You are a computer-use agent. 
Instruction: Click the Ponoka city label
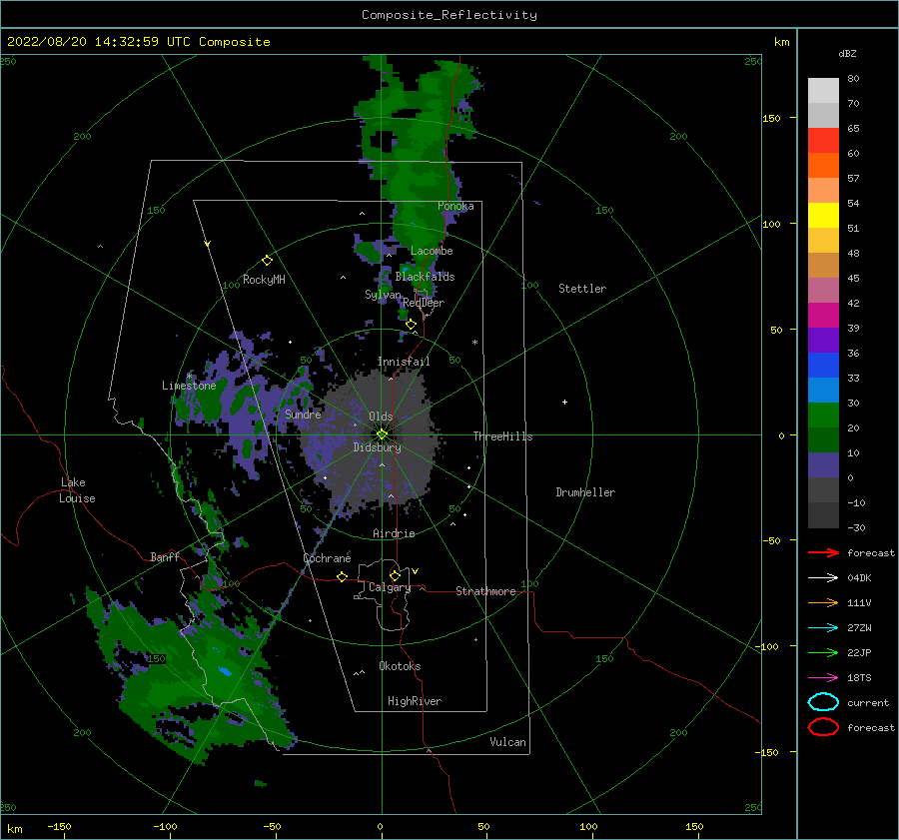(x=455, y=206)
